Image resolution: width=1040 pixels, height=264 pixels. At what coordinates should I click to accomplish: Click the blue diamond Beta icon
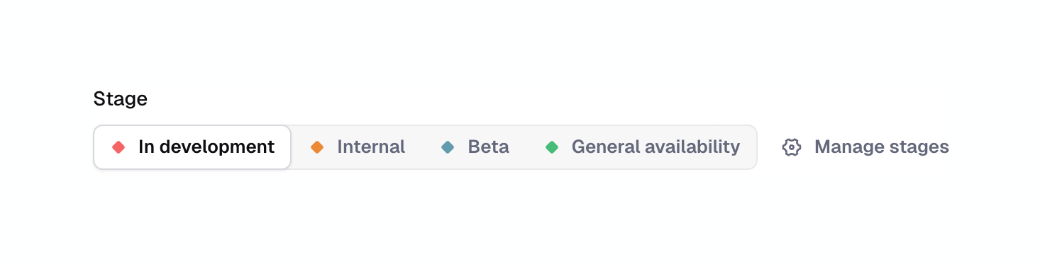(x=448, y=147)
